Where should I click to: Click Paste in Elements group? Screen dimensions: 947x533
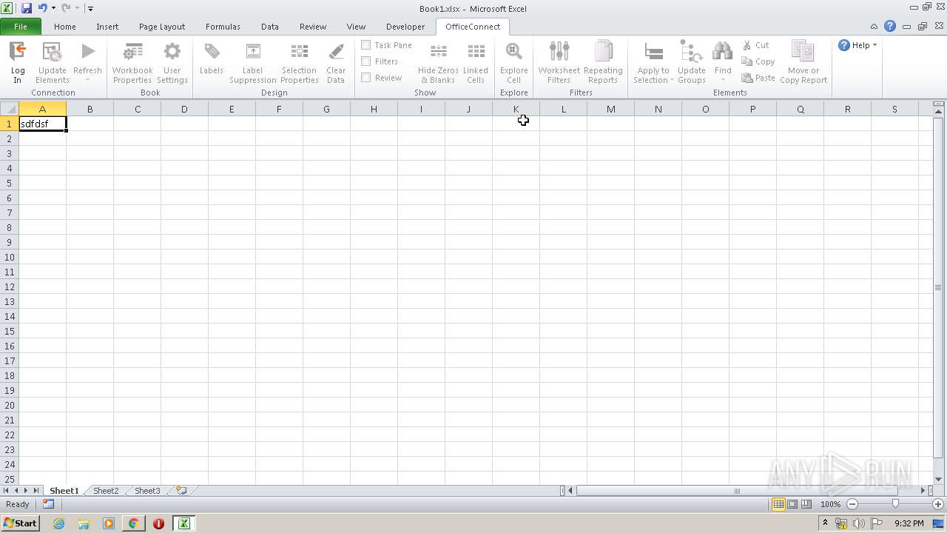(x=758, y=78)
